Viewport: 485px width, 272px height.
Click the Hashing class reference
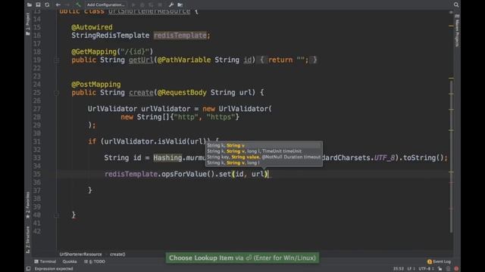(168, 158)
